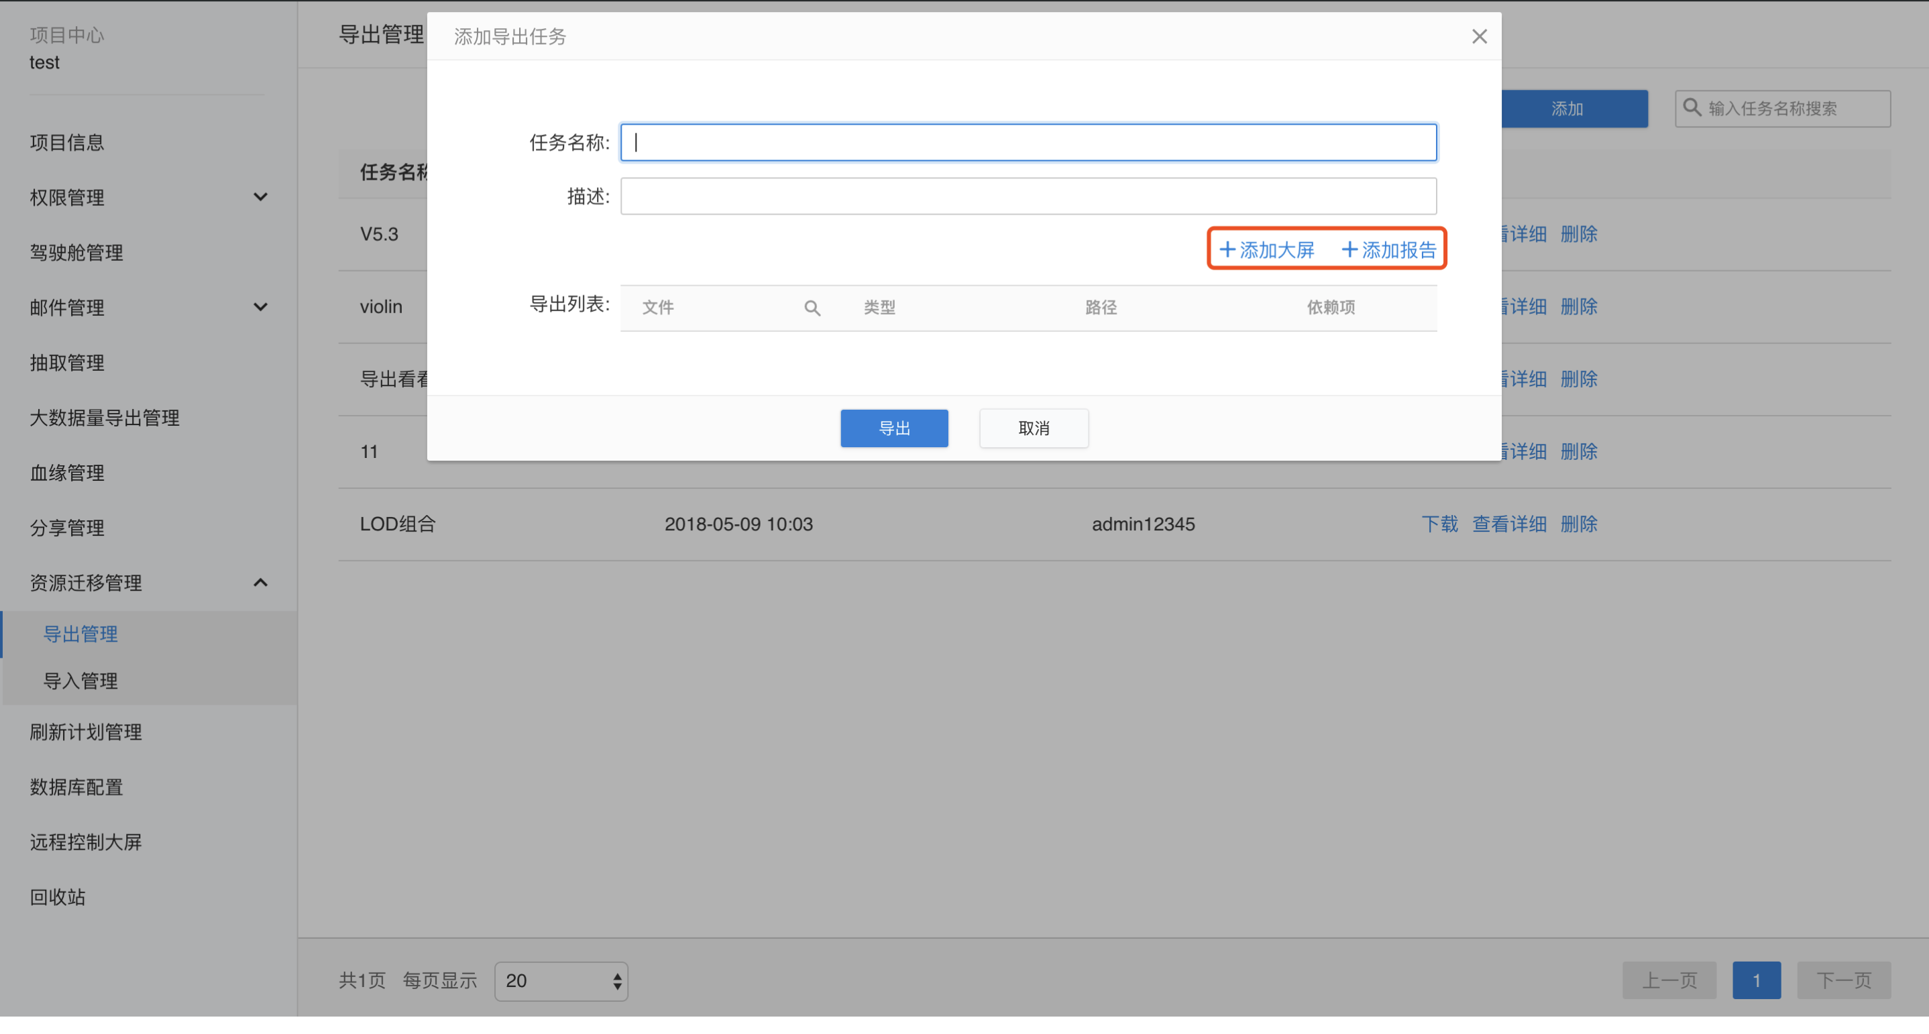Click the V5.3 task name

pyautogui.click(x=379, y=234)
